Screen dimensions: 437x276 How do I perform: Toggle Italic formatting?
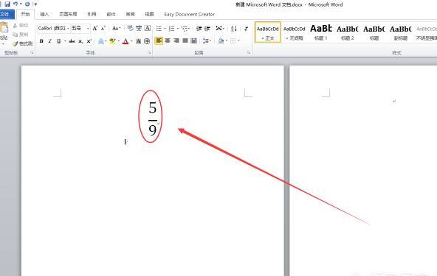coord(50,41)
